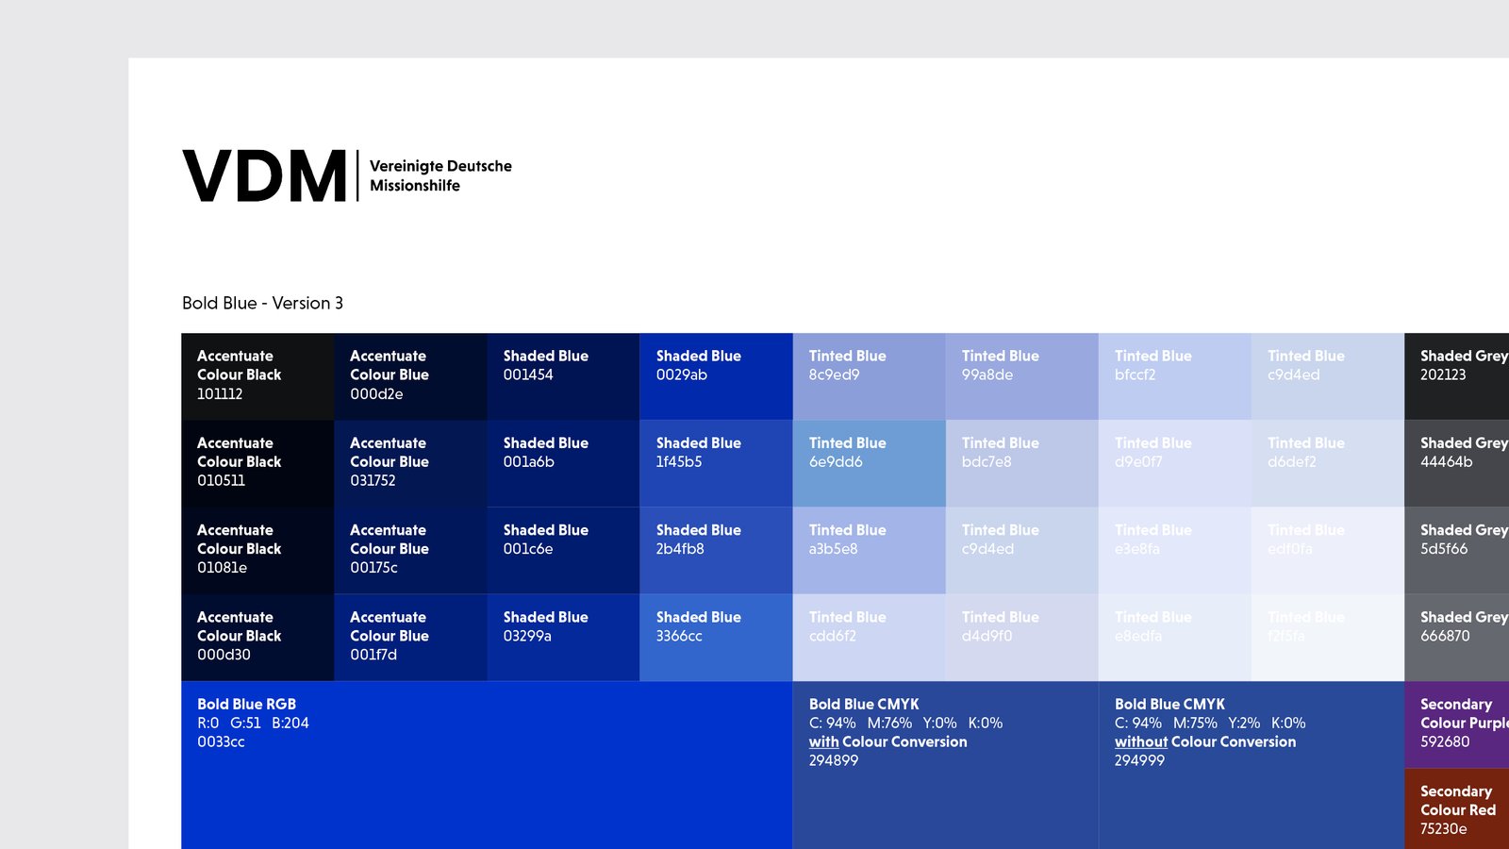Pick the Tinted Blue a3b5e8 swatch
Viewport: 1509px width, 849px height.
pos(869,550)
